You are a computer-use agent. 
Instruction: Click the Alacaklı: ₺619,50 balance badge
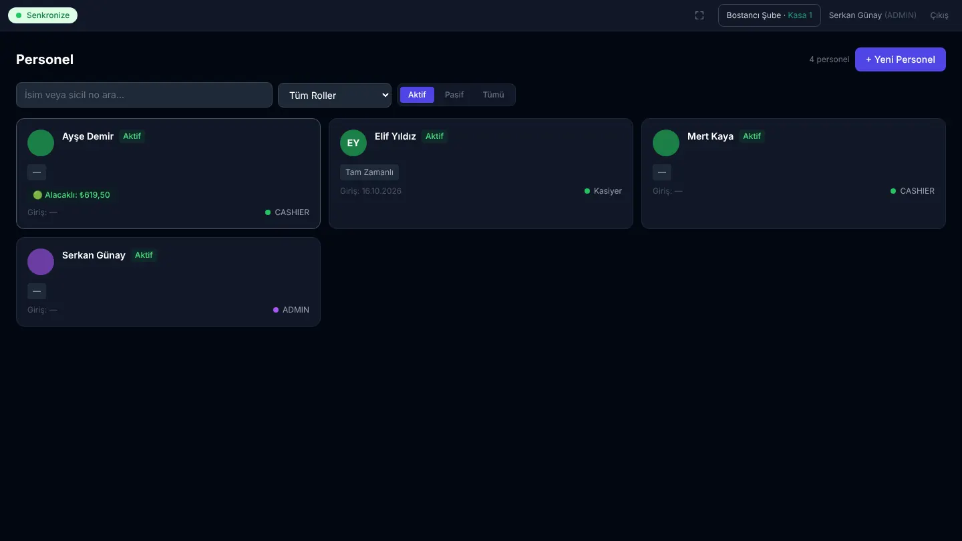click(x=71, y=195)
